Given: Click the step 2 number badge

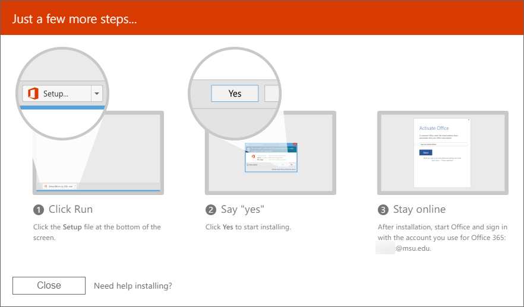Looking at the screenshot, I should (x=211, y=210).
